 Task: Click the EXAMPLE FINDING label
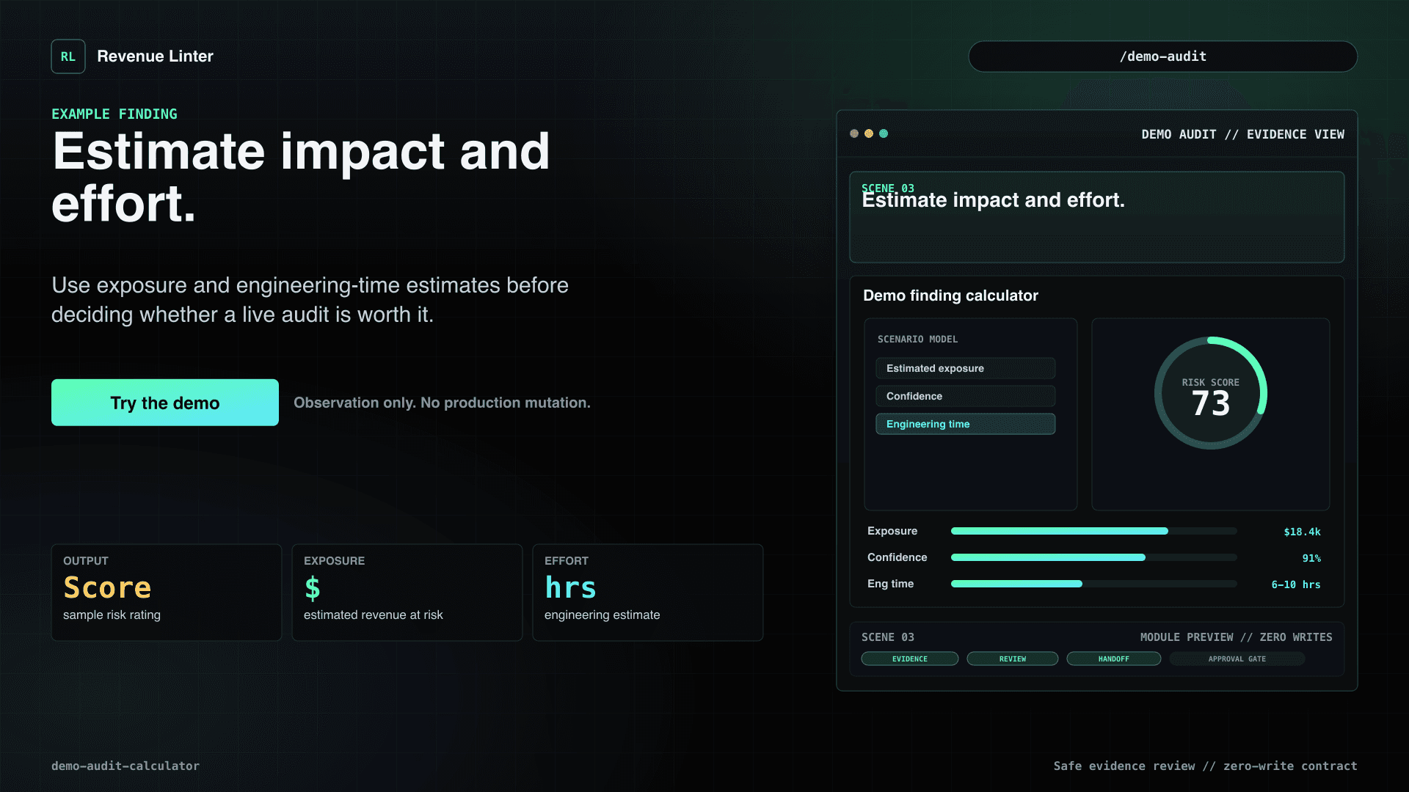(x=114, y=114)
